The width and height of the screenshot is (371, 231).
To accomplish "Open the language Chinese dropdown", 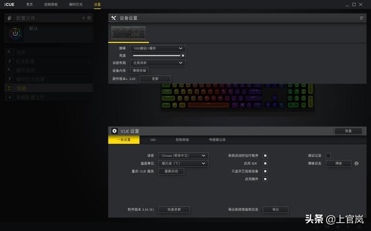I will 183,156.
